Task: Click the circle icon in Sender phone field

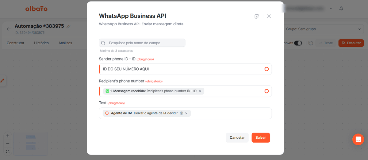Action: pyautogui.click(x=266, y=69)
